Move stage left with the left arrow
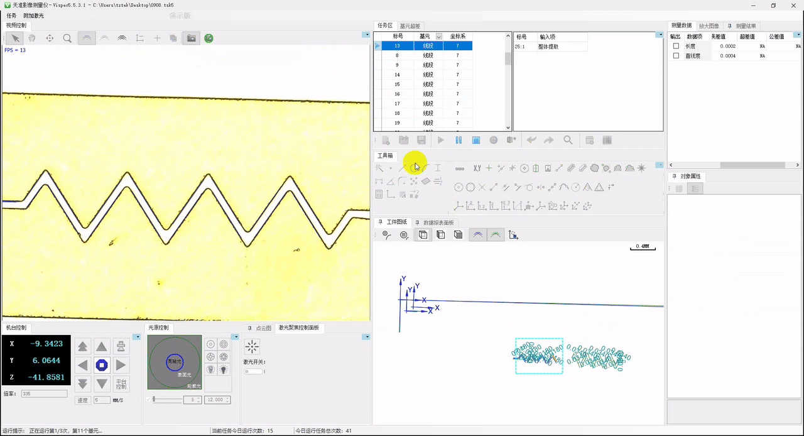 82,365
